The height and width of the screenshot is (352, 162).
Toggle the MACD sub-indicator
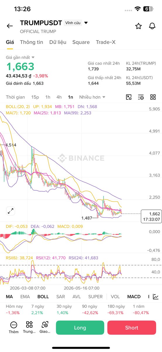134,297
